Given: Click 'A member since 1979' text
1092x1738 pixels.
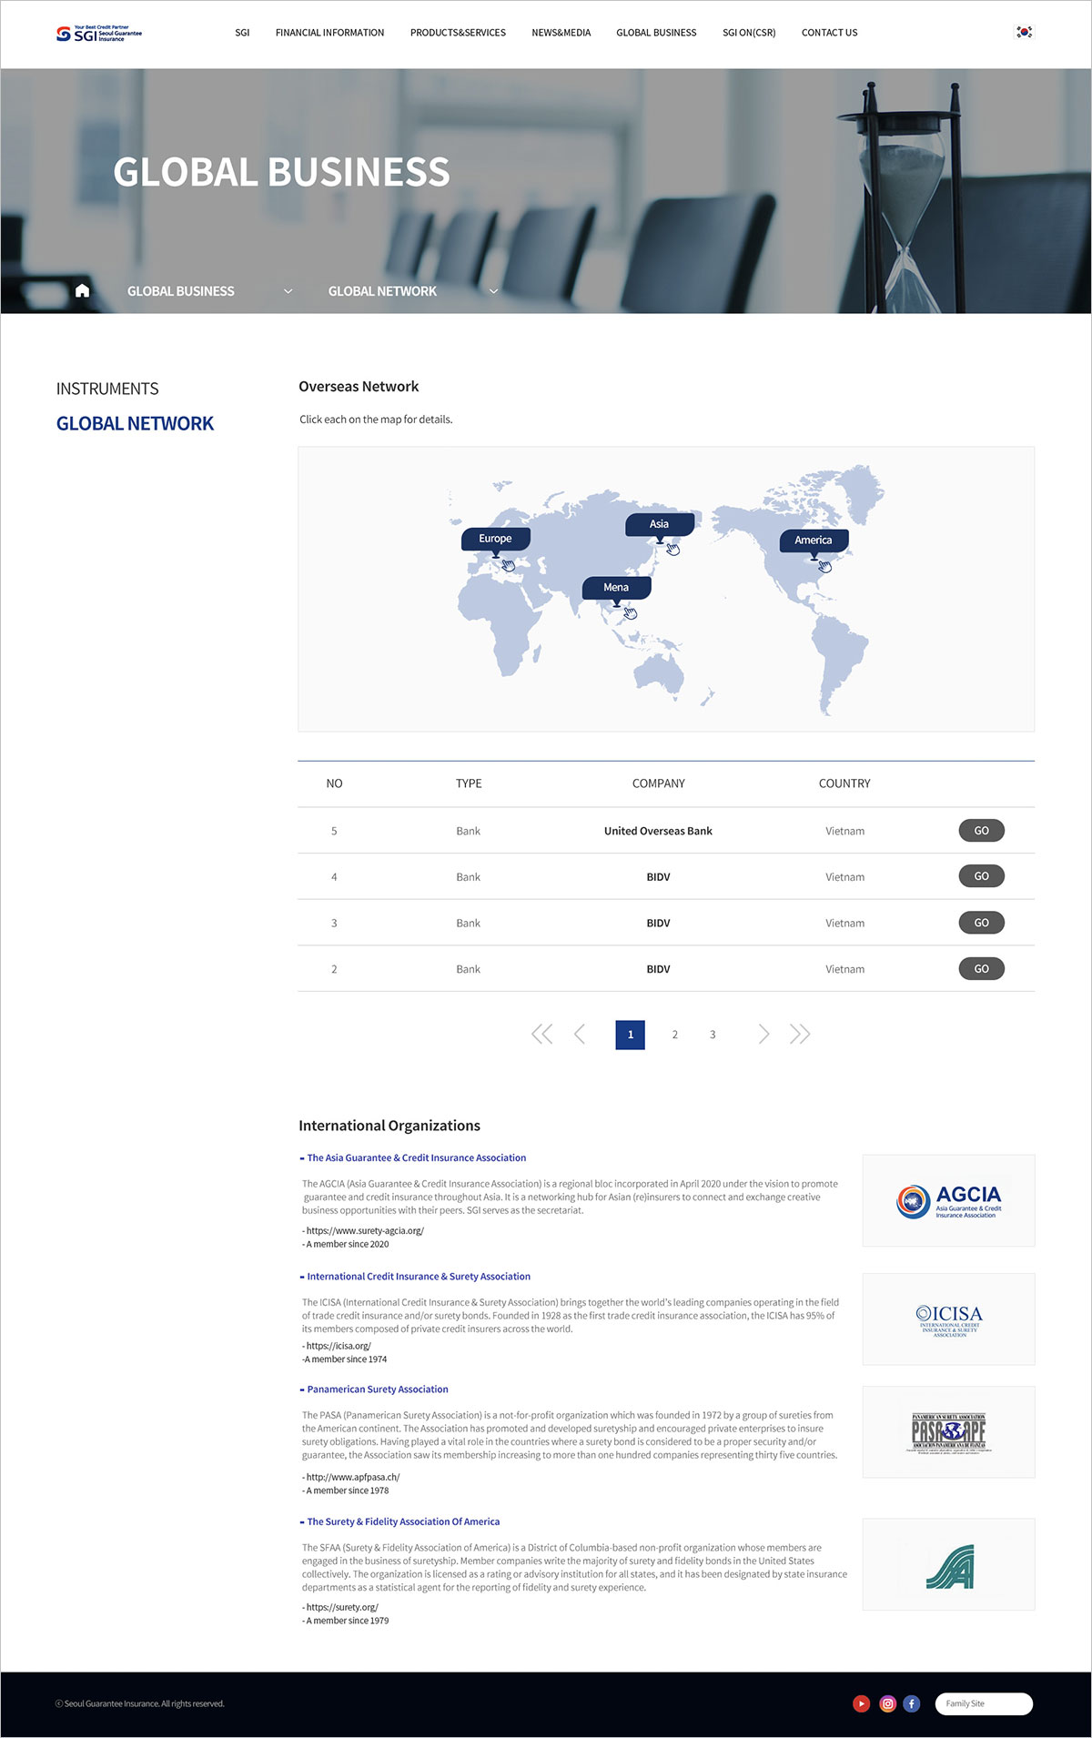Looking at the screenshot, I should (347, 1621).
